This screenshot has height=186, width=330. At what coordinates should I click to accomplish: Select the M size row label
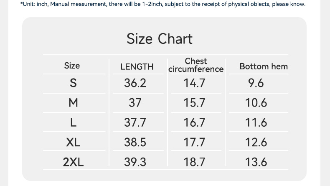(73, 103)
